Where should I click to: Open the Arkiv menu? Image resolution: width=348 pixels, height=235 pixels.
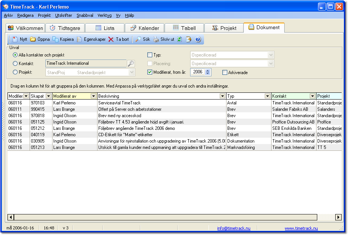[x=8, y=15]
